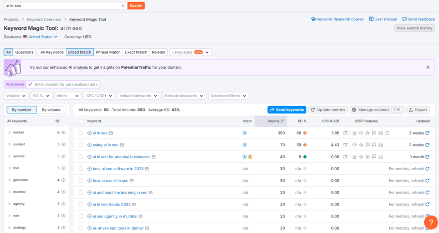The width and height of the screenshot is (439, 233).
Task: Click Export button
Action: pos(418,110)
